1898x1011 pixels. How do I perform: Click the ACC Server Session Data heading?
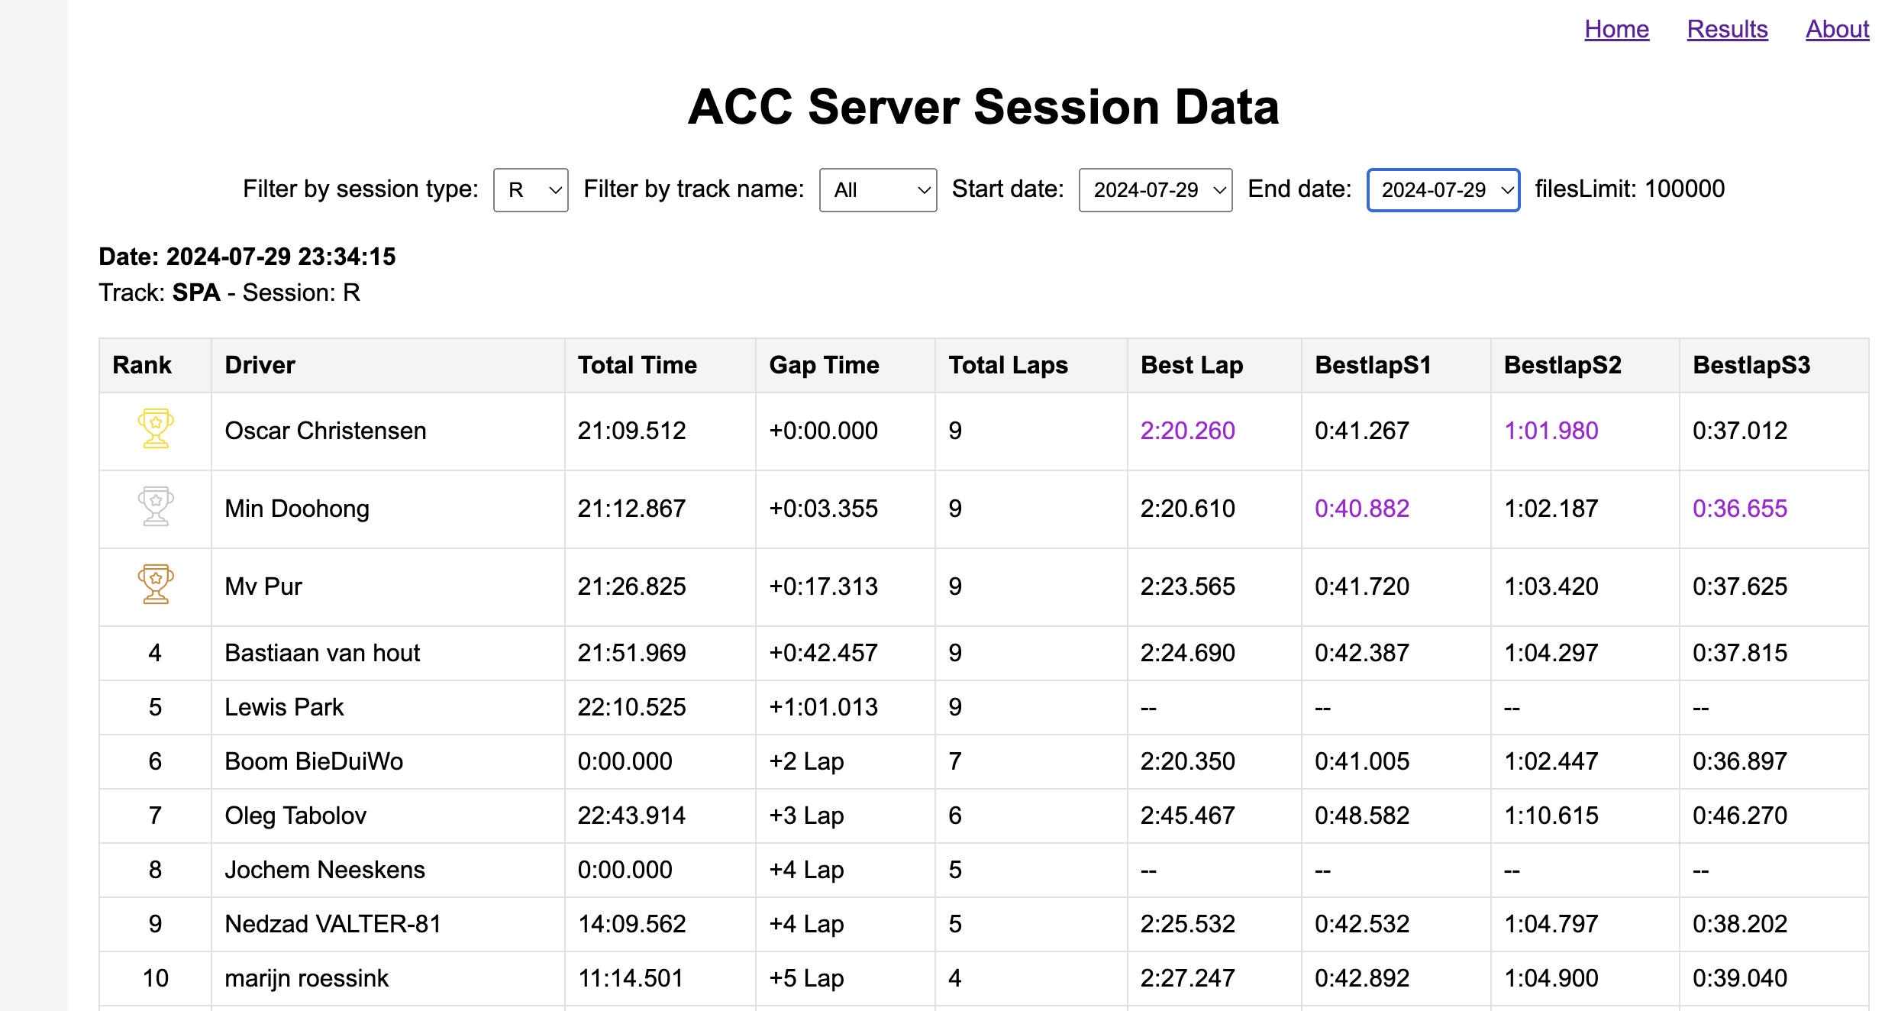click(x=983, y=107)
